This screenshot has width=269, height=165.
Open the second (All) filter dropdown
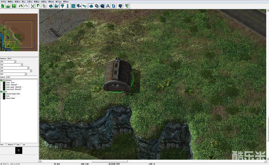pyautogui.click(x=22, y=65)
